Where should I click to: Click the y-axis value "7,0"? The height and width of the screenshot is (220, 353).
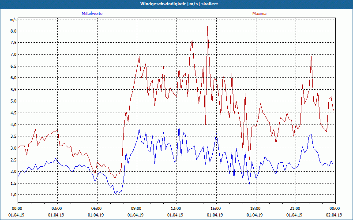[14, 54]
